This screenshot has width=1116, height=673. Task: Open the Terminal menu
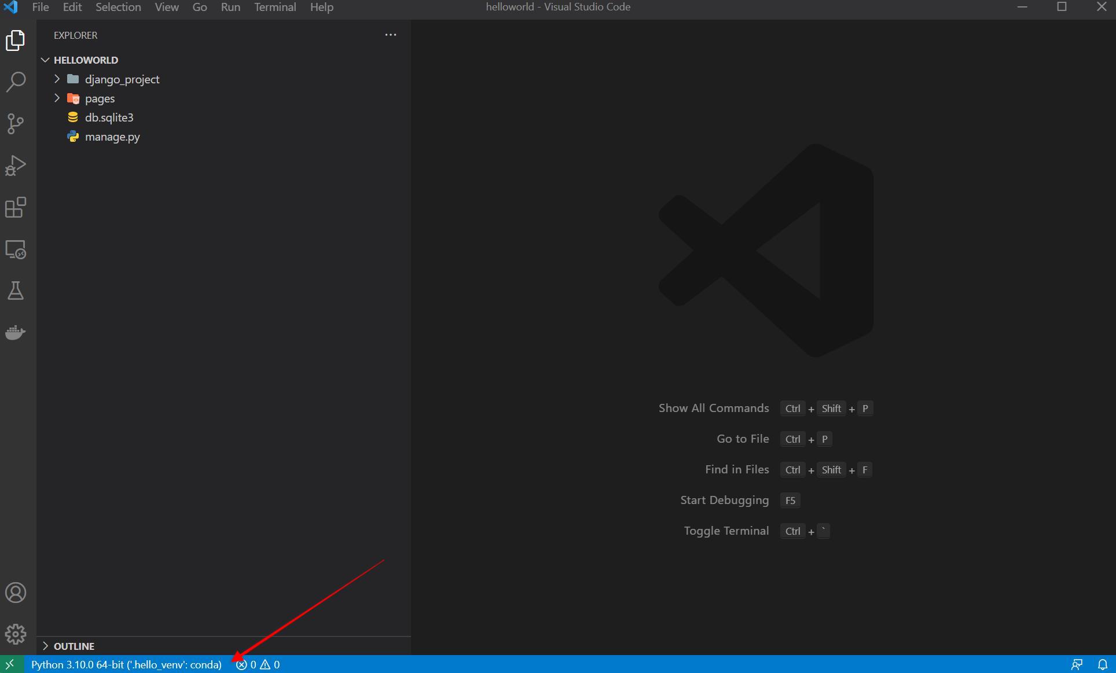(x=275, y=7)
